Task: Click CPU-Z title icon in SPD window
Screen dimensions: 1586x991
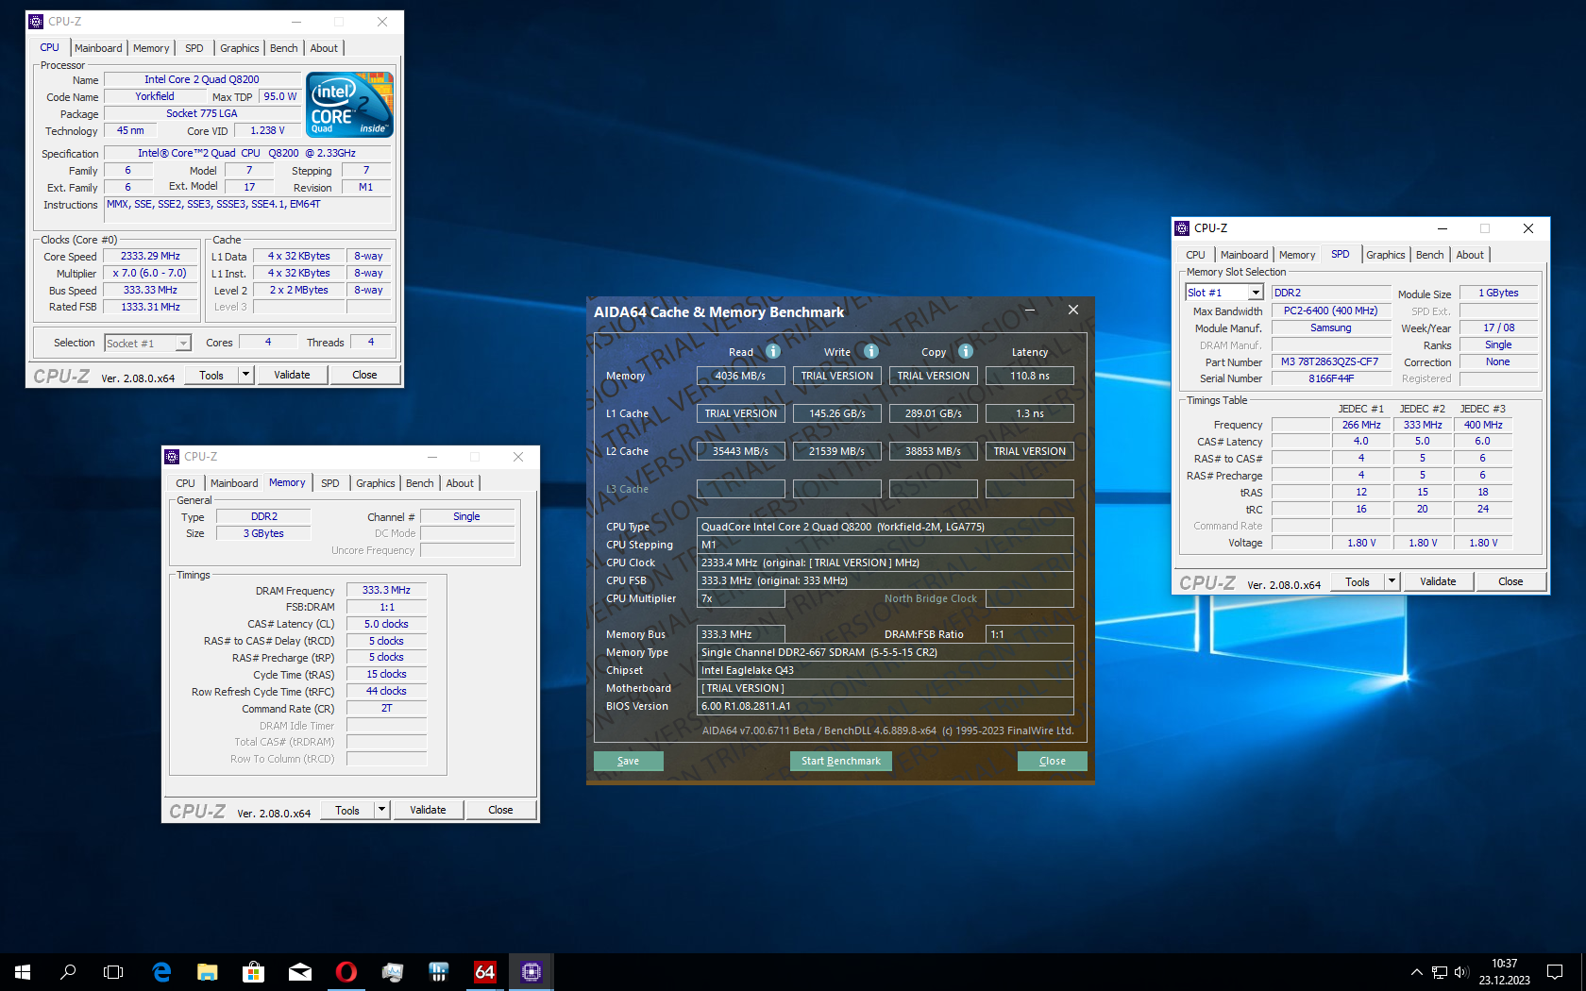Action: pyautogui.click(x=1182, y=228)
